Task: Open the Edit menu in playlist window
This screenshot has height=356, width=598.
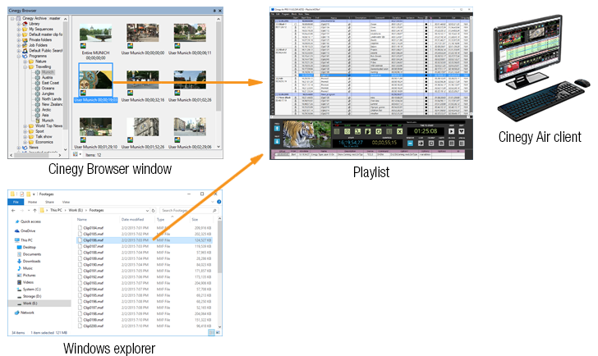Action: (x=278, y=14)
